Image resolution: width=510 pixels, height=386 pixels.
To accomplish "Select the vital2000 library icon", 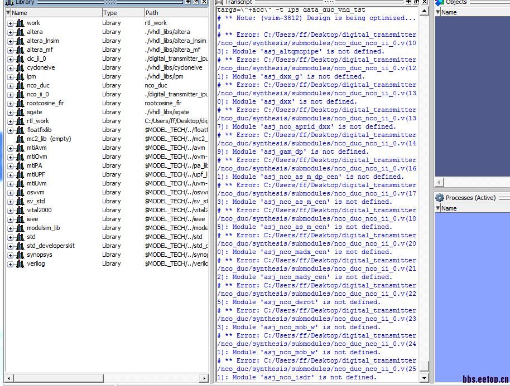I will click(x=20, y=211).
